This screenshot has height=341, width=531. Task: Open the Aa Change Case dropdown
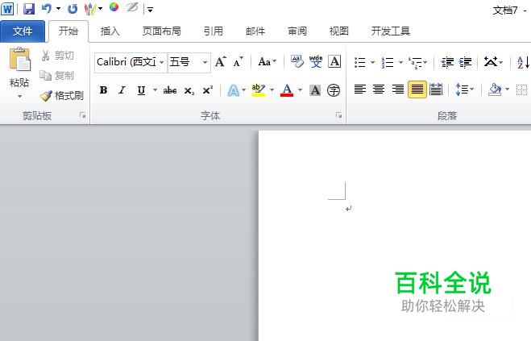[x=268, y=62]
